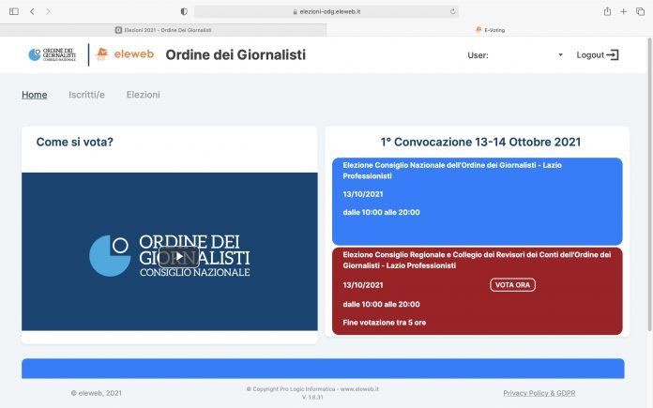Go to the Iscritti/e navigation item
The height and width of the screenshot is (408, 653).
(x=86, y=95)
